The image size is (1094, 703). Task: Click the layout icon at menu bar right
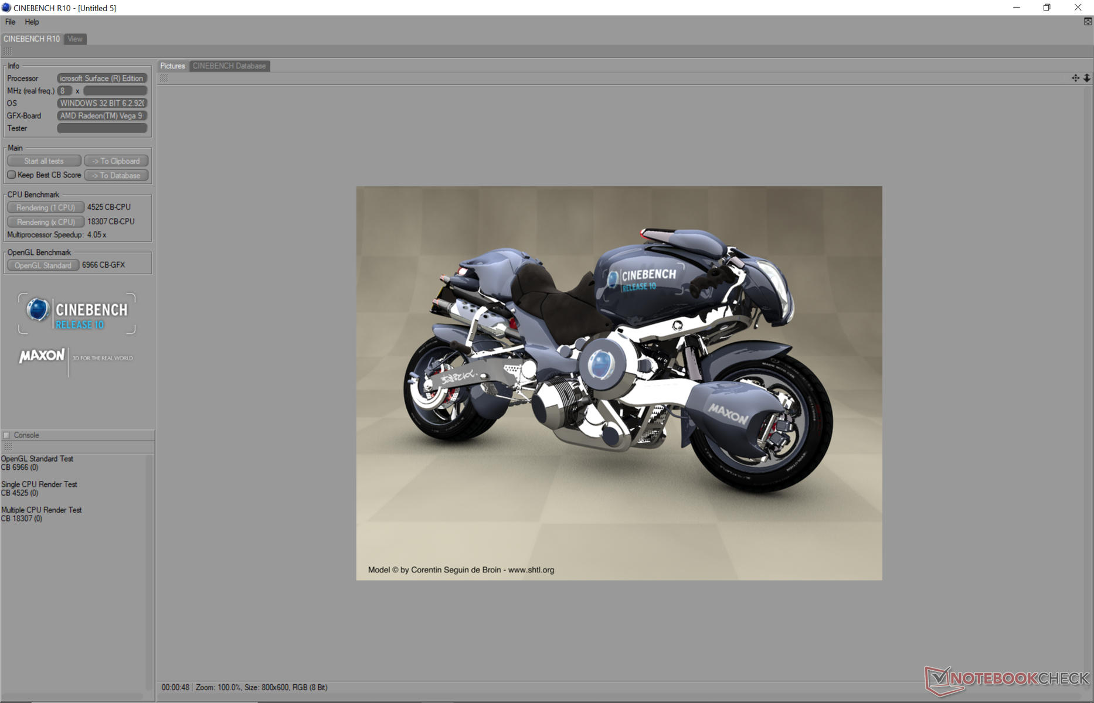1088,22
